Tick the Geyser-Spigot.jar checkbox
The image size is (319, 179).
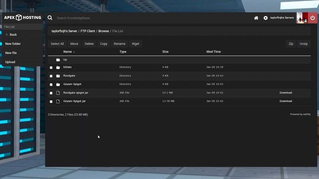point(51,101)
